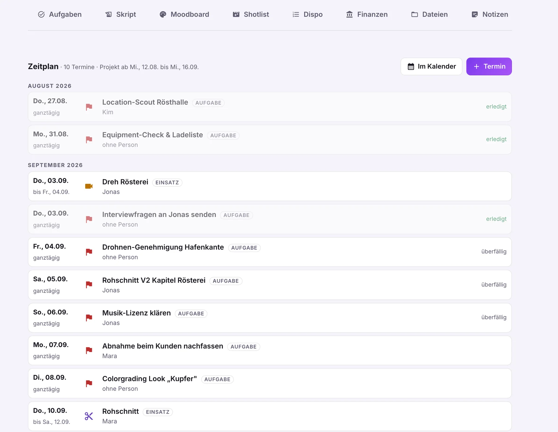Click the Im Kalender button
The height and width of the screenshot is (432, 558).
pyautogui.click(x=431, y=66)
